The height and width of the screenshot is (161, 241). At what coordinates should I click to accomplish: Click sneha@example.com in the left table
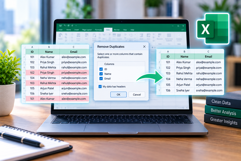pyautogui.click(x=74, y=94)
